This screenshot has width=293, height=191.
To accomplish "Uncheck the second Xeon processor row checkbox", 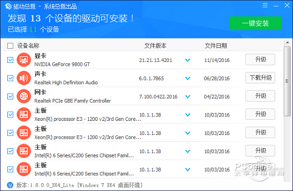I will coord(10,133).
